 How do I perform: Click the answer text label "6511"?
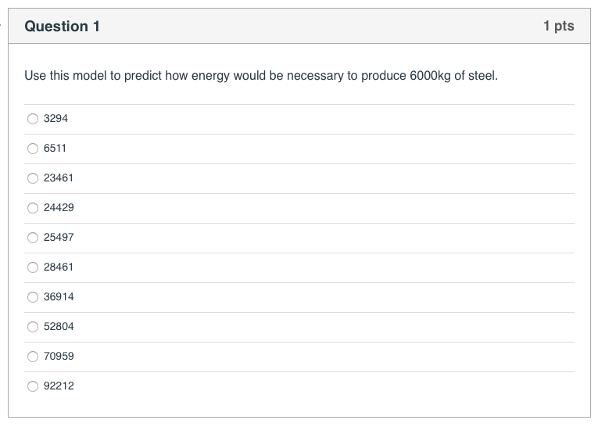pos(55,149)
